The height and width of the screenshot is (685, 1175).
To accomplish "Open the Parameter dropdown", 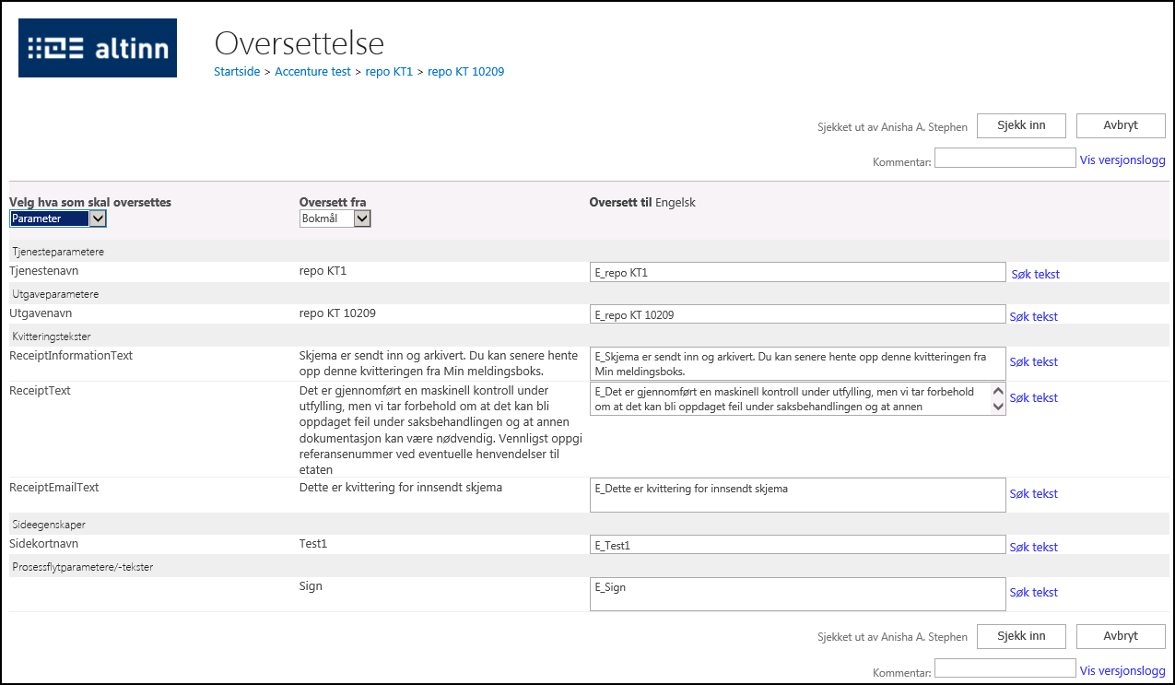I will point(58,218).
